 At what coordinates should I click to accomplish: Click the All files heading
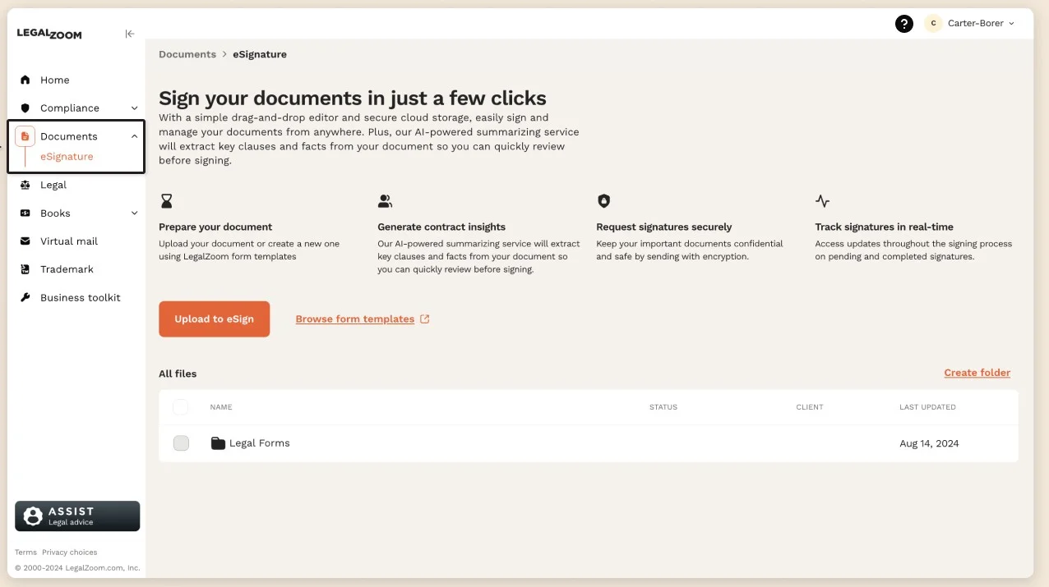click(178, 374)
